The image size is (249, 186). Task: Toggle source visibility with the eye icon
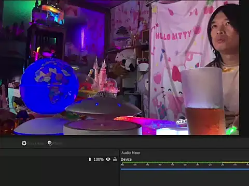(108, 159)
